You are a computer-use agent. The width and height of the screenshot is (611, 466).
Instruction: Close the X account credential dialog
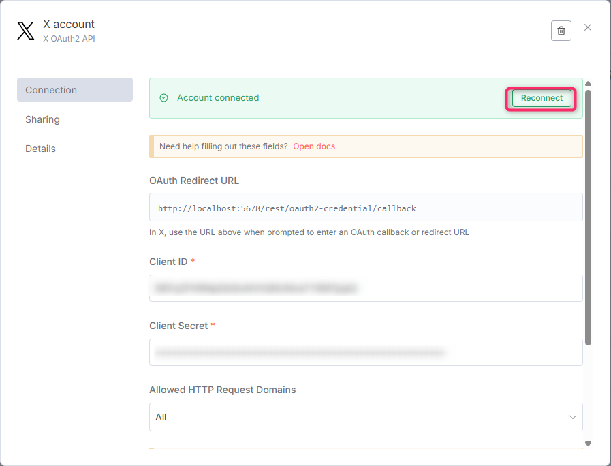[588, 28]
